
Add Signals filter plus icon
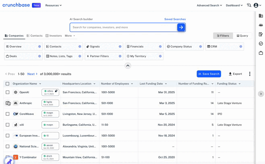(120, 47)
